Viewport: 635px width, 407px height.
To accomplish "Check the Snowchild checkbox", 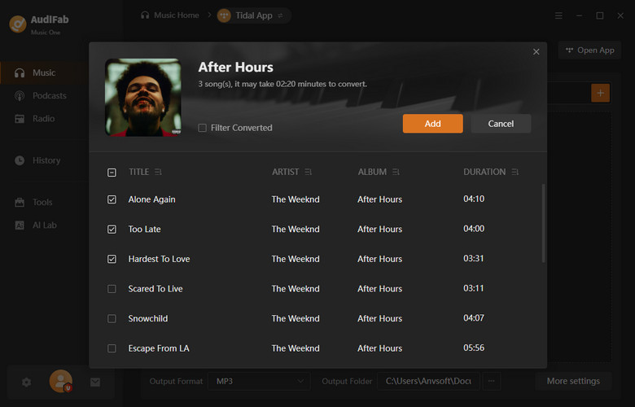I will pos(112,319).
